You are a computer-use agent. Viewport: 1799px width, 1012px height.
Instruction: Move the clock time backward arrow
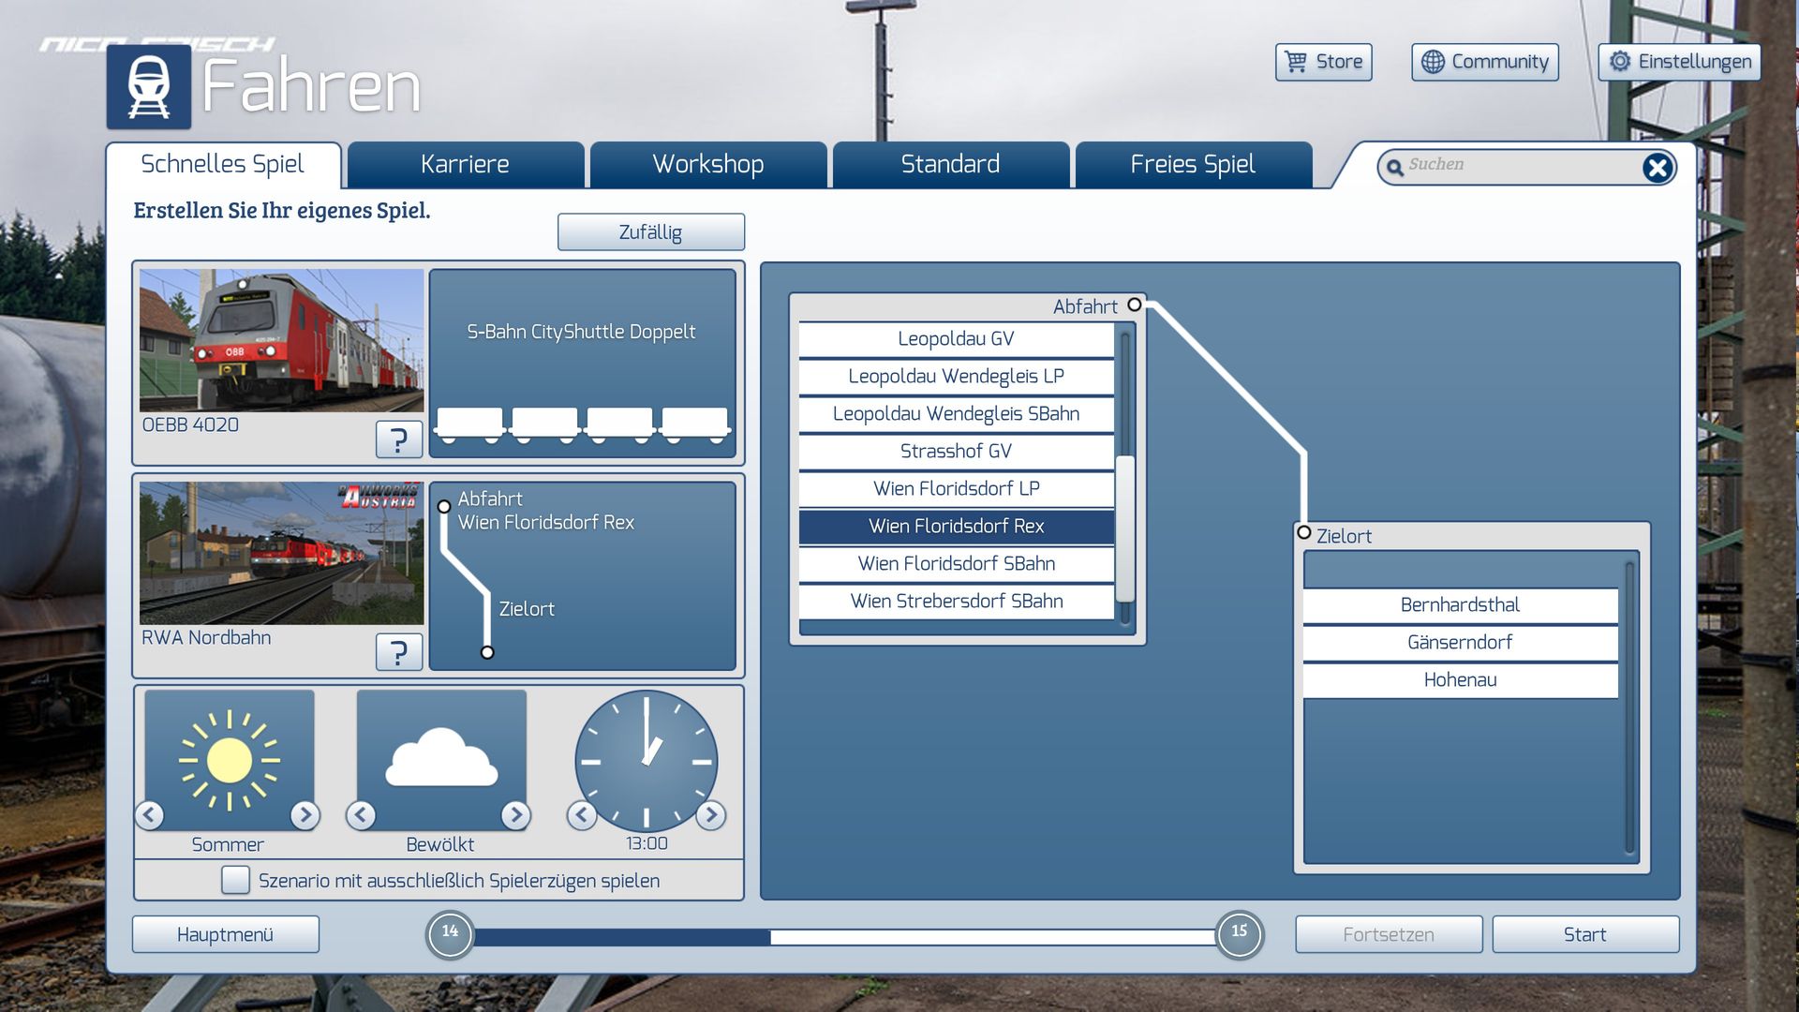pos(581,815)
